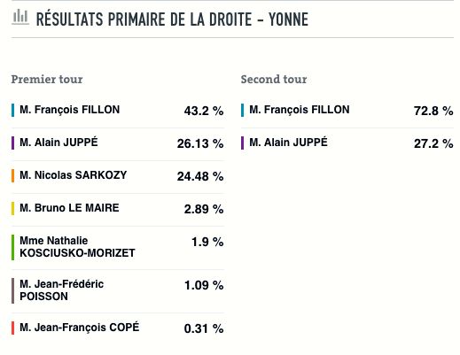
Task: Click the 72.8 % second round Fillon score
Action: [433, 111]
